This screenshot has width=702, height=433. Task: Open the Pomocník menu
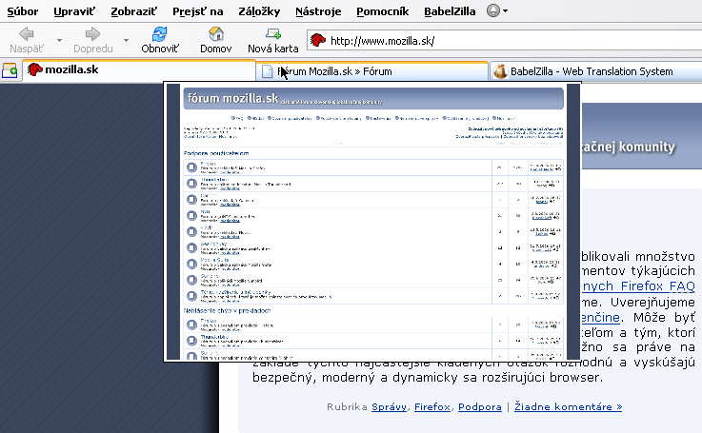[x=382, y=11]
